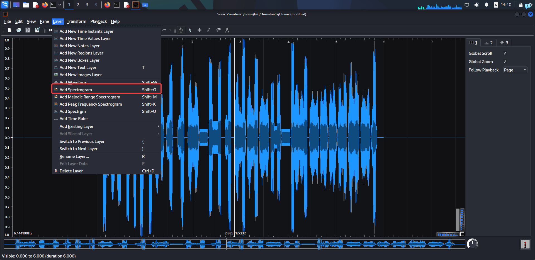Open the Pane menu
The height and width of the screenshot is (260, 535).
coord(44,21)
